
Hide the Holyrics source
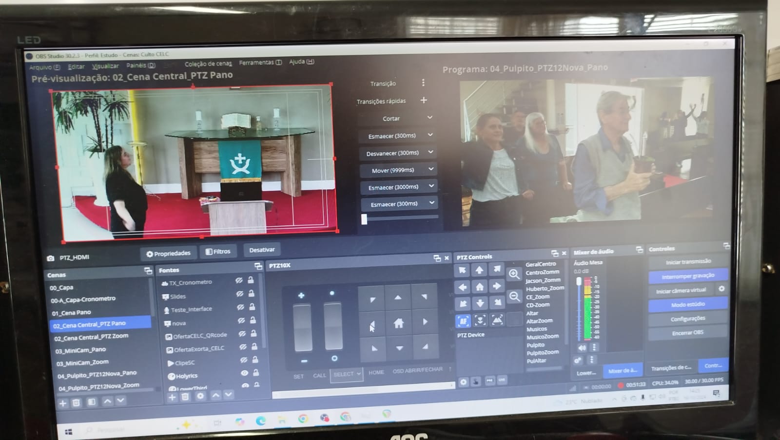coord(244,373)
